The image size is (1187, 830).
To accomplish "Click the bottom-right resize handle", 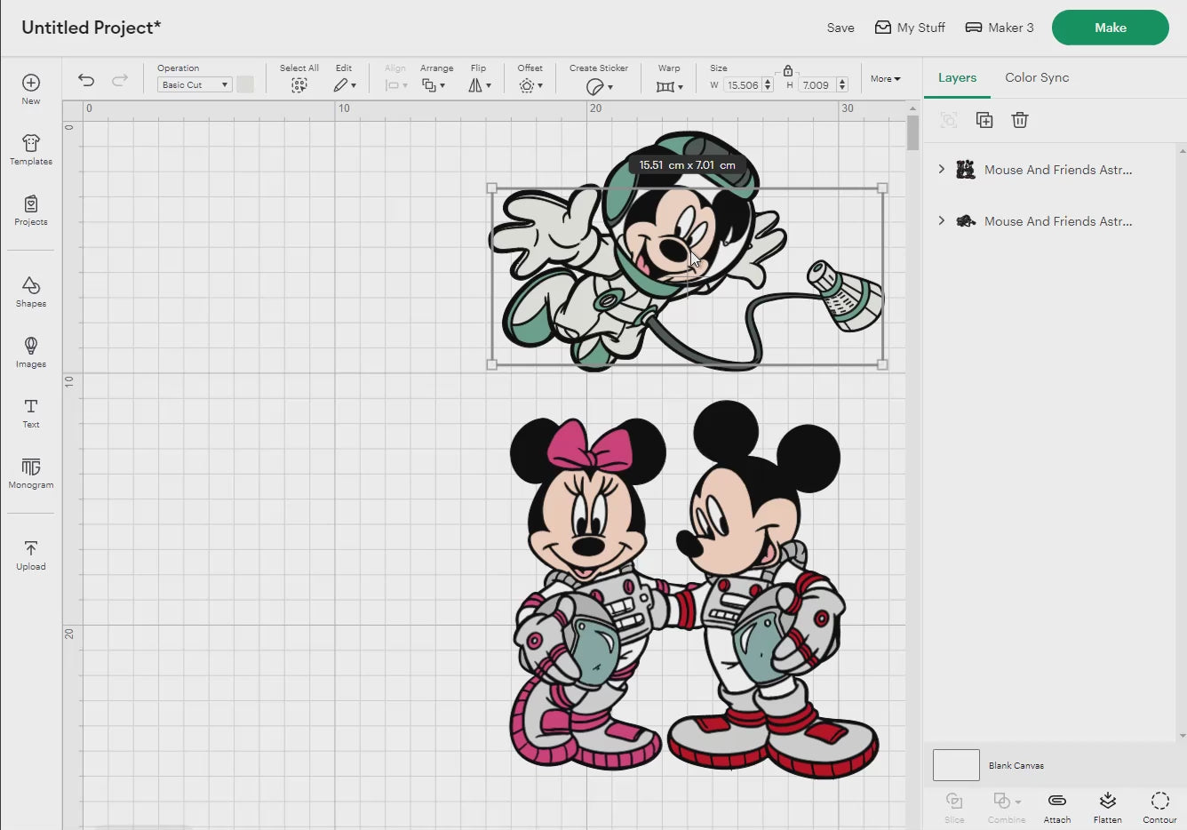I will tap(882, 364).
